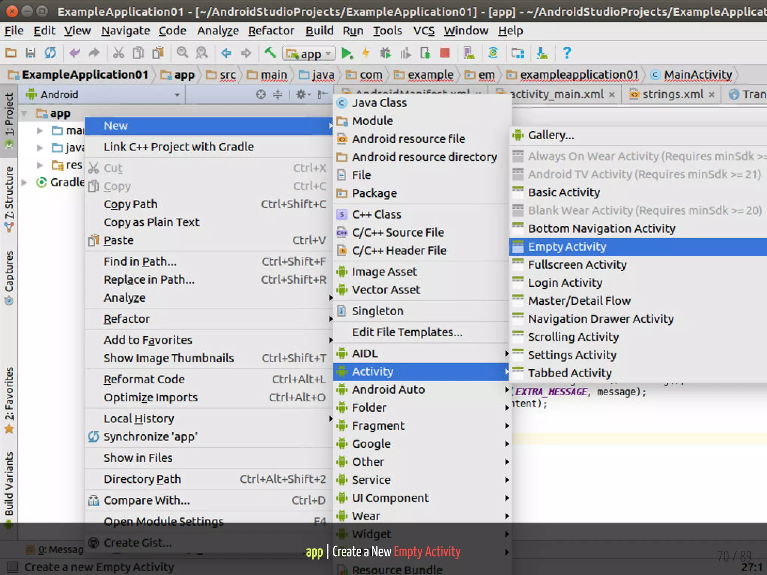Click the src breadcrumb

227,75
